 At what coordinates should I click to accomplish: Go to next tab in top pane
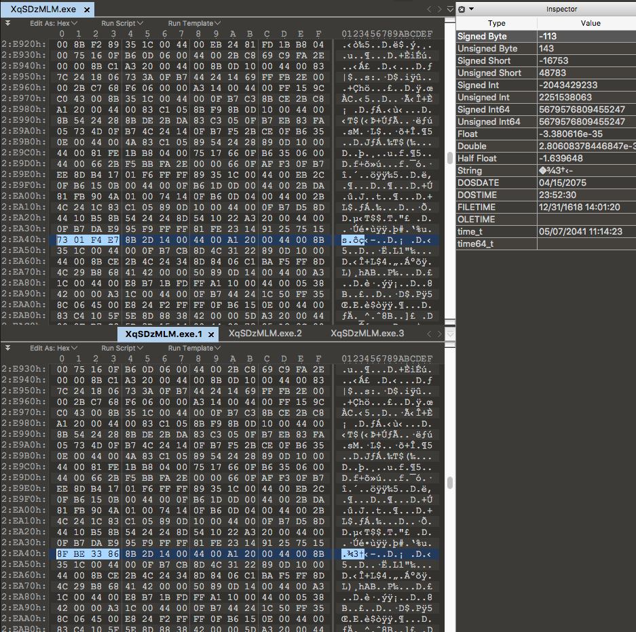point(439,9)
